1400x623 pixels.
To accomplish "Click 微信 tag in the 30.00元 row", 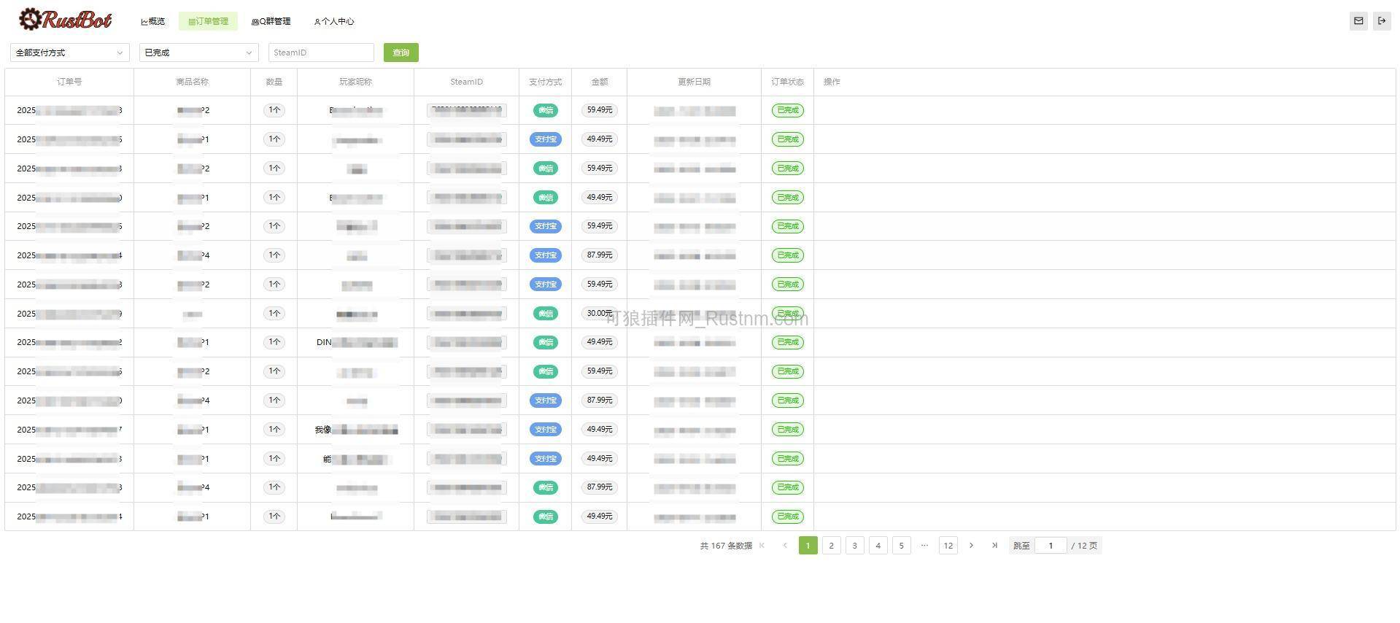I will (545, 313).
